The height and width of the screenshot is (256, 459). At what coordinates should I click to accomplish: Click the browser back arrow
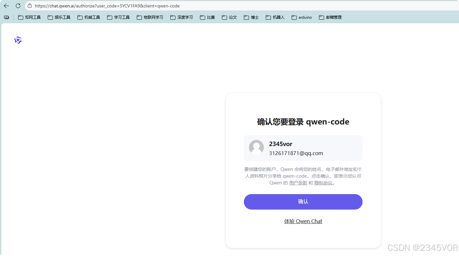coord(6,5)
